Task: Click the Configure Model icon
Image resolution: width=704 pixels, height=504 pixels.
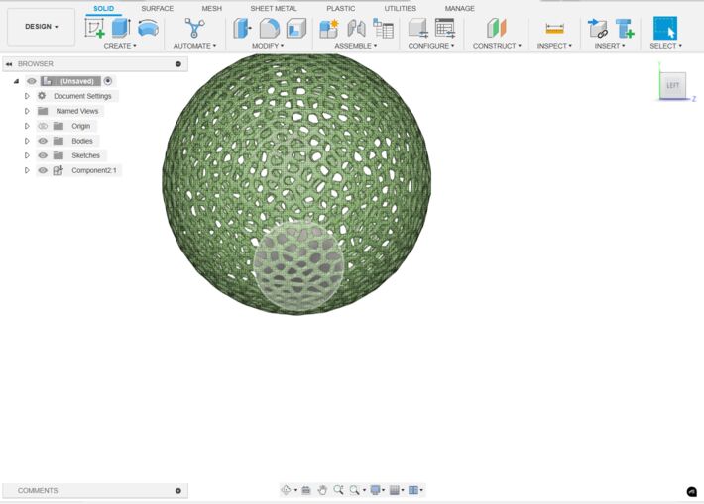Action: (418, 29)
